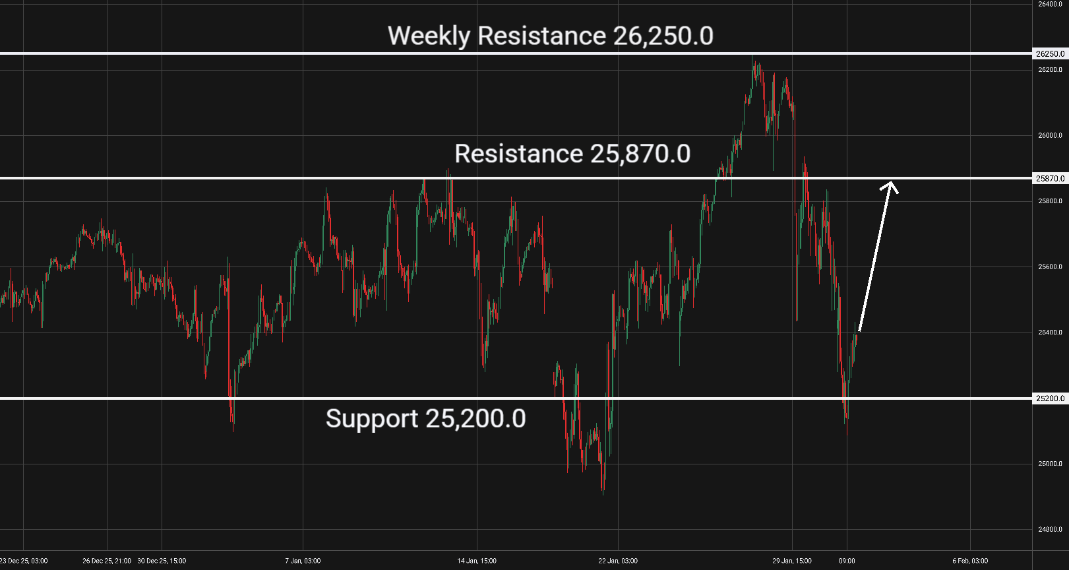Click the 6 Feb, 03:00 time label
This screenshot has width=1069, height=570.
(x=970, y=561)
